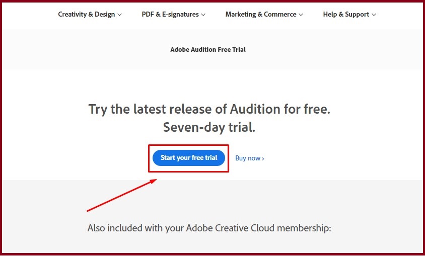This screenshot has width=425, height=256.
Task: Click the arrow after Buy now
Action: tap(263, 158)
